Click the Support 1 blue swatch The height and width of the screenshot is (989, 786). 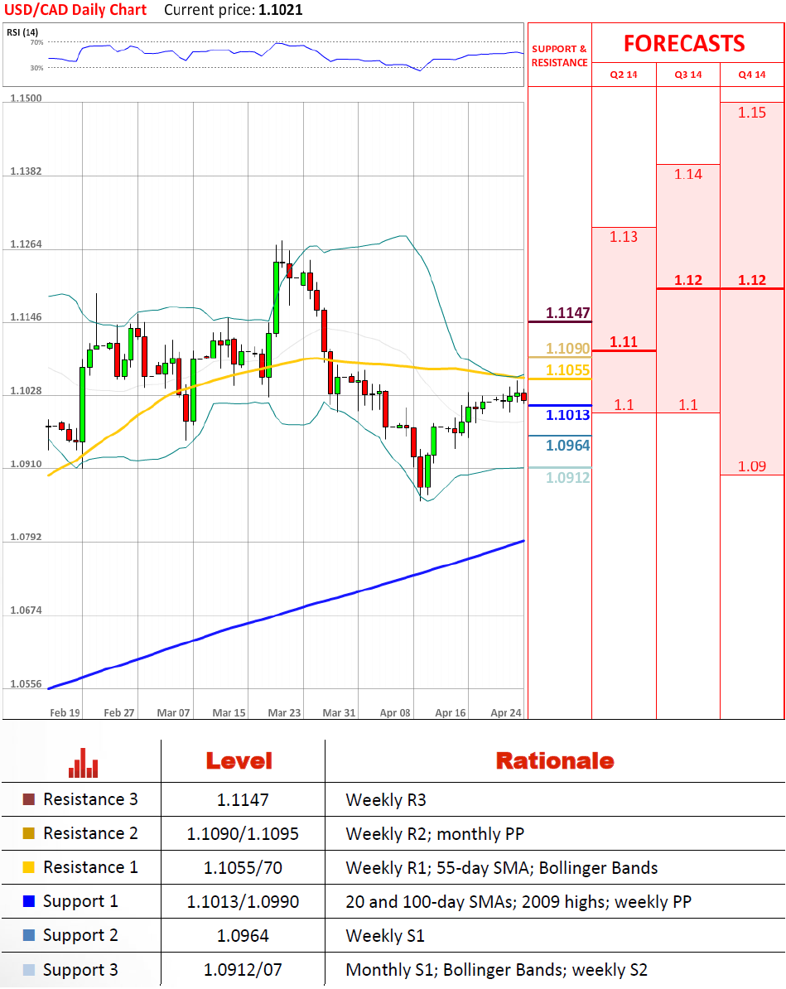[x=28, y=901]
